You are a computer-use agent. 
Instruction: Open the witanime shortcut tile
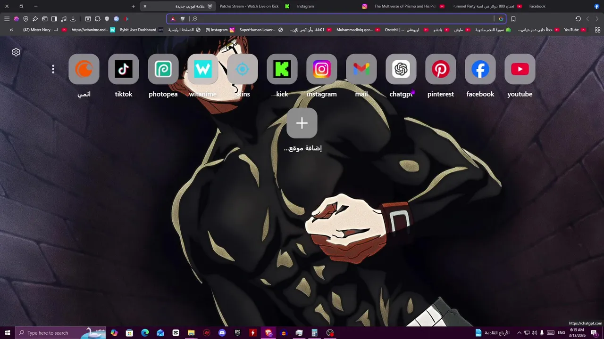pos(203,69)
